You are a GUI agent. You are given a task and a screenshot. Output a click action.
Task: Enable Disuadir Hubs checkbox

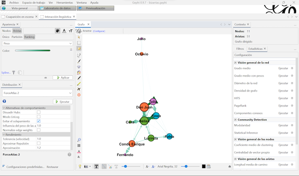pyautogui.click(x=39, y=112)
